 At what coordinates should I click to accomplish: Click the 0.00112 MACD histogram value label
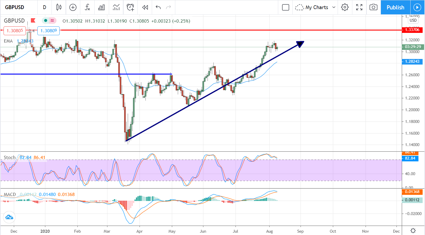[x=412, y=200]
